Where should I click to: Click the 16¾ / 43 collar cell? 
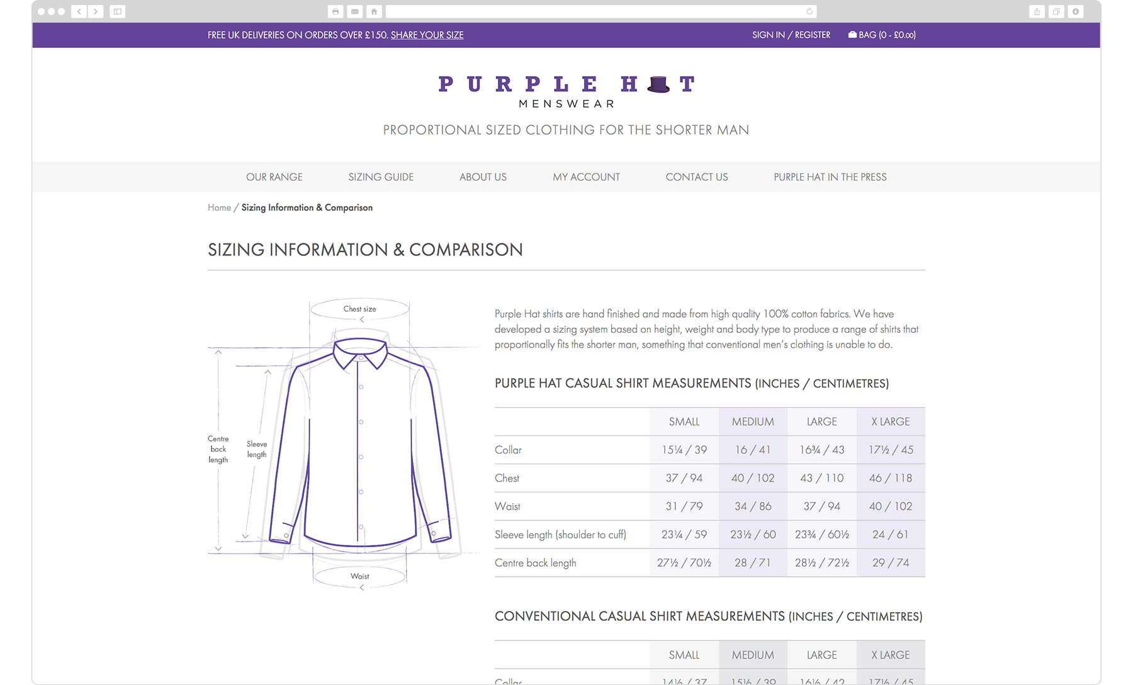pyautogui.click(x=822, y=450)
